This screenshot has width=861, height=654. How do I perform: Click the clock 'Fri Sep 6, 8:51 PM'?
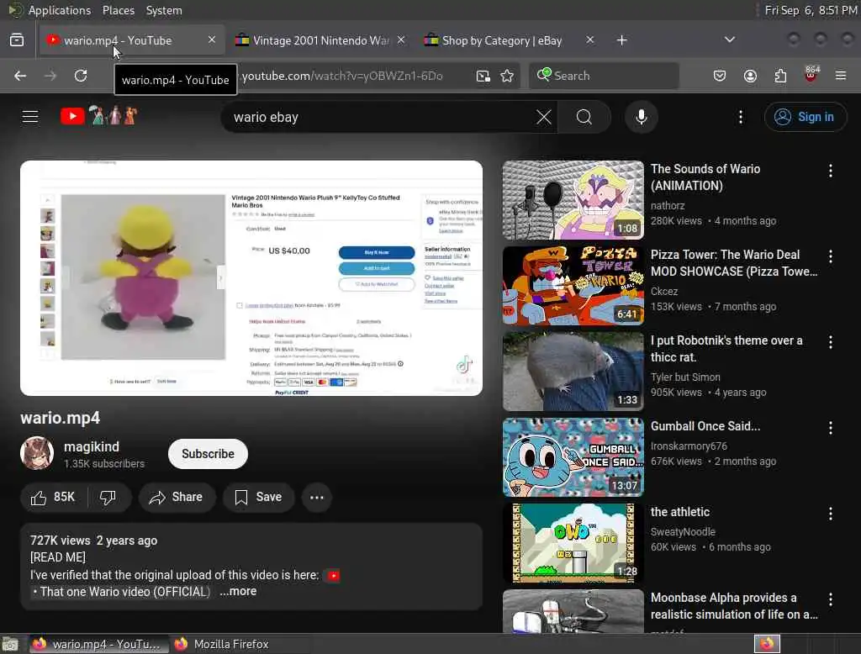tap(811, 10)
